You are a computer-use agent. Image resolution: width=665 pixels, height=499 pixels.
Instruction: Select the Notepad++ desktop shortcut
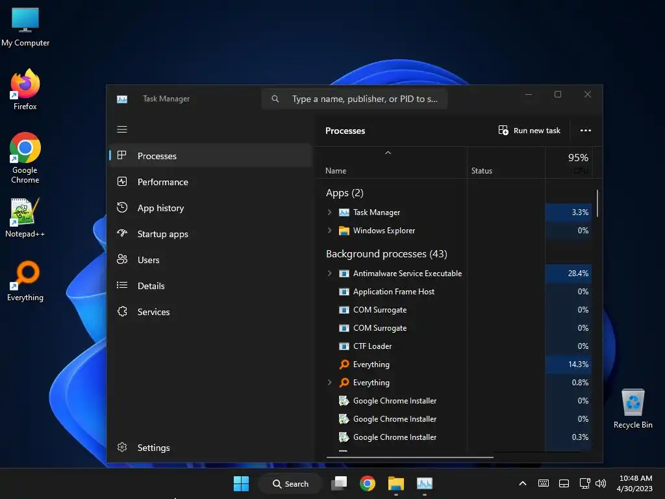pos(25,218)
